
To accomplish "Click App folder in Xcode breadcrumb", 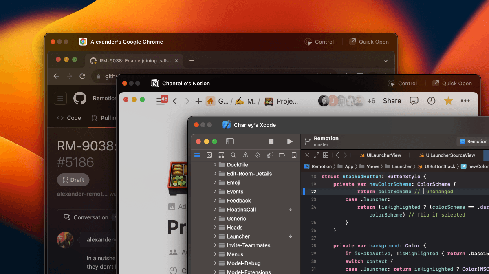I will tap(346, 166).
